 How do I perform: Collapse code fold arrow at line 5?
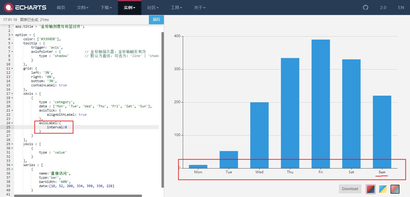[12, 43]
